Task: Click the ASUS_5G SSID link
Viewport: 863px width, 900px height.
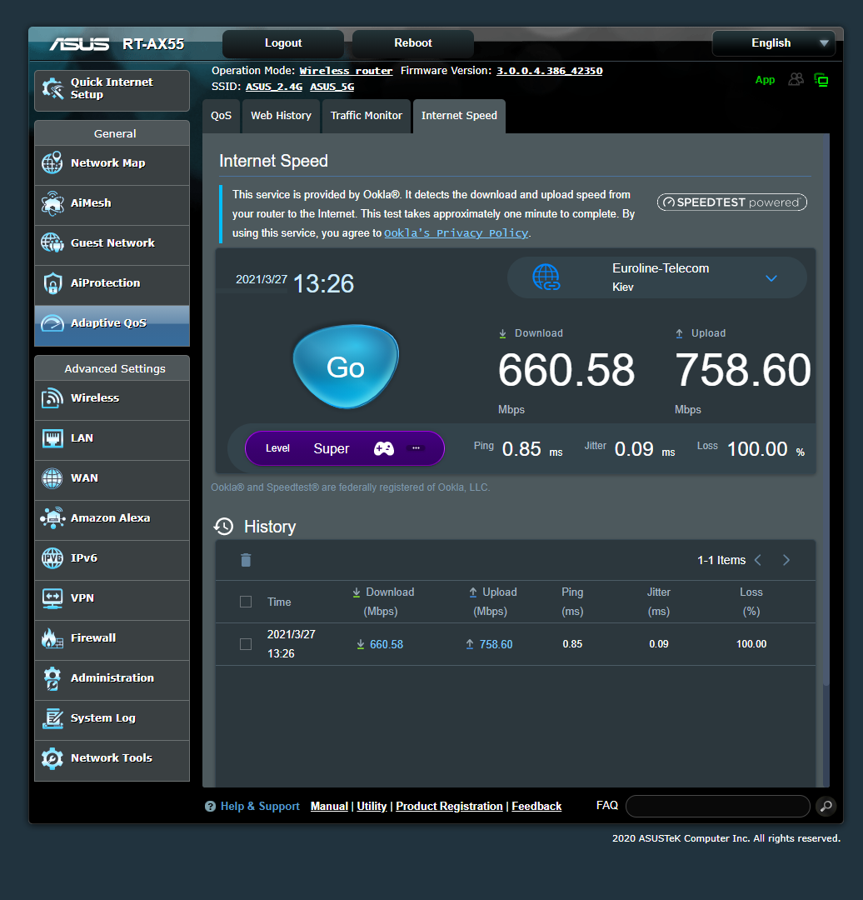Action: coord(332,87)
